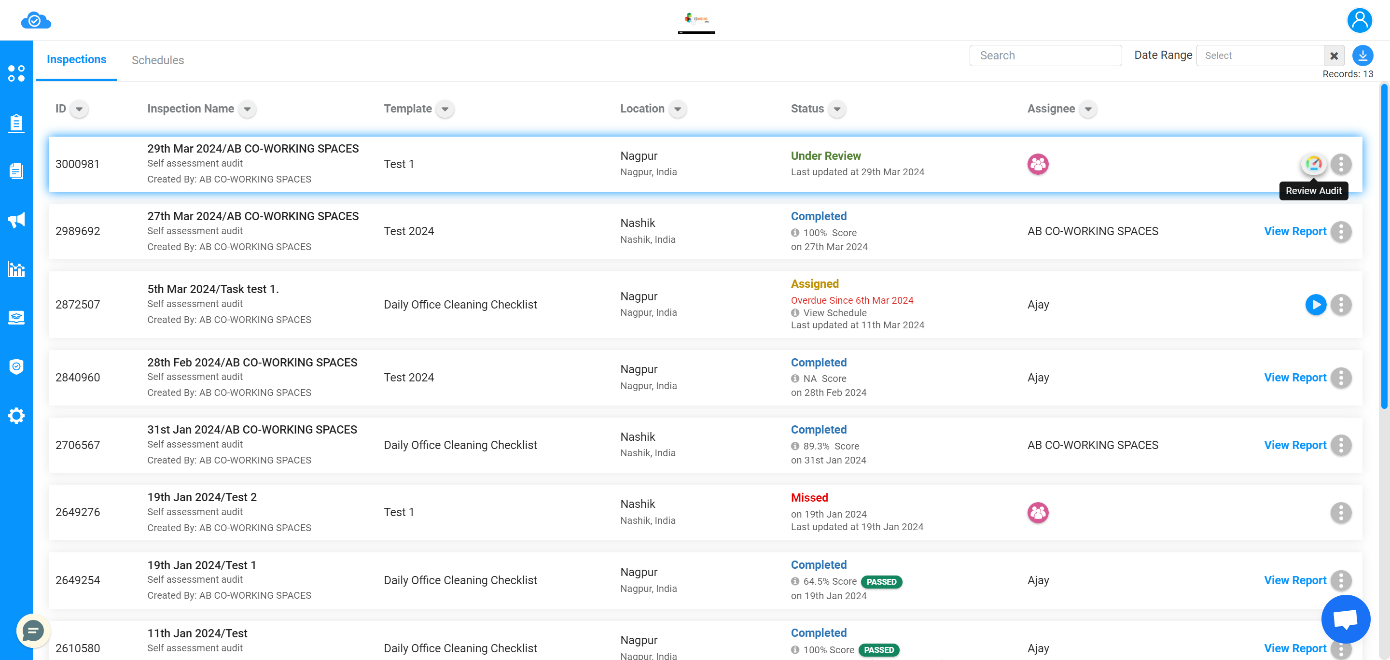
Task: Open more options for inspection 2649254
Action: click(x=1341, y=581)
